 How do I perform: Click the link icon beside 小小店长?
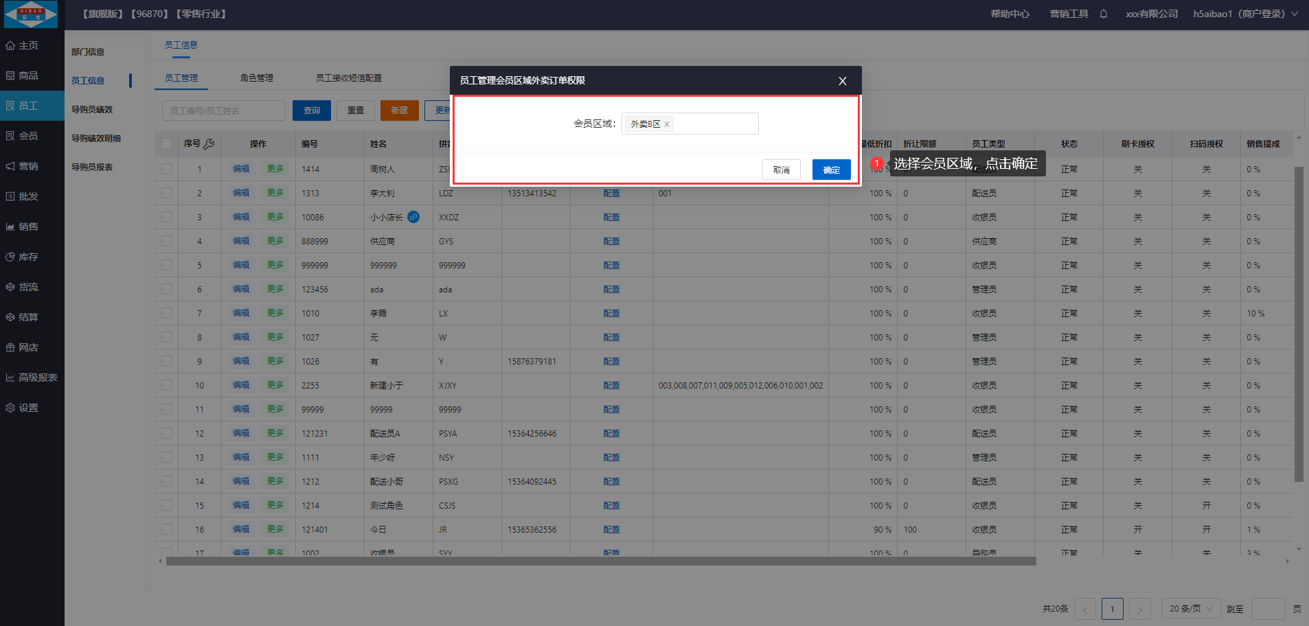tap(413, 217)
